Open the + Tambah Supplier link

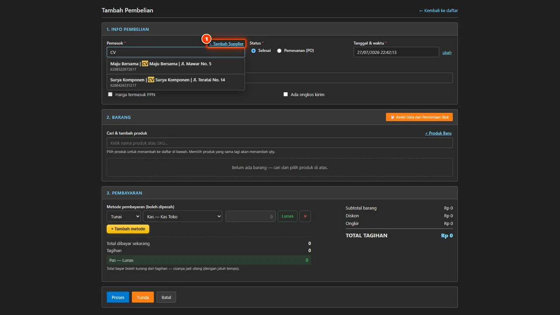(226, 44)
